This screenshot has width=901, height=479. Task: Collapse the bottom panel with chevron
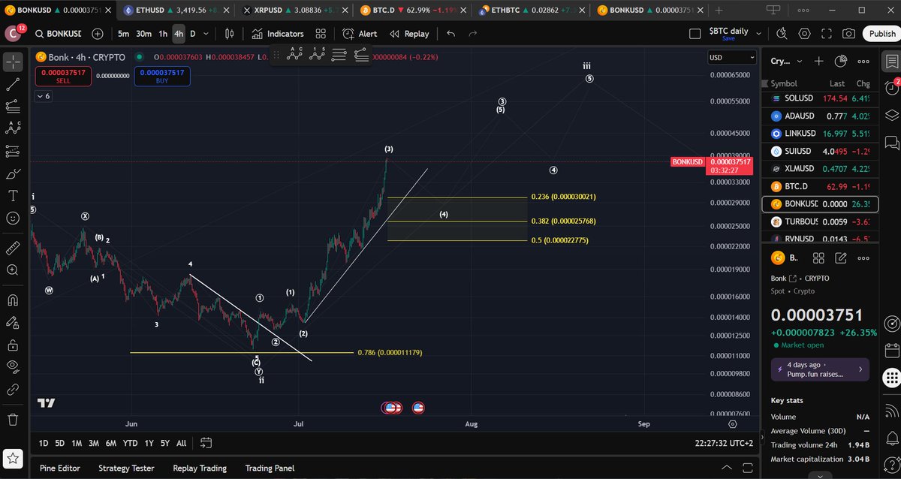click(726, 468)
